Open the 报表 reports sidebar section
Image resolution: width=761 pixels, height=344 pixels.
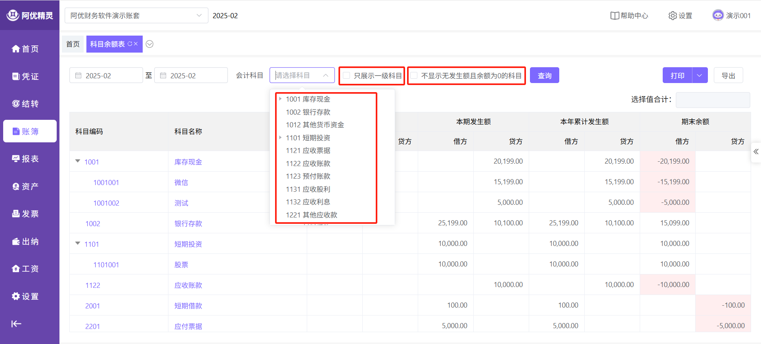(x=25, y=159)
